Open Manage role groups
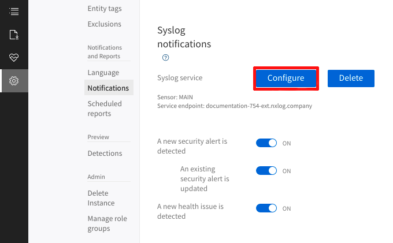Screen dimensions: 393x243 [x=107, y=223]
